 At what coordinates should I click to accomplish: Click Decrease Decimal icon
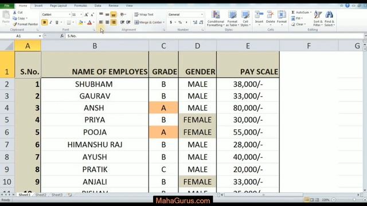201,22
